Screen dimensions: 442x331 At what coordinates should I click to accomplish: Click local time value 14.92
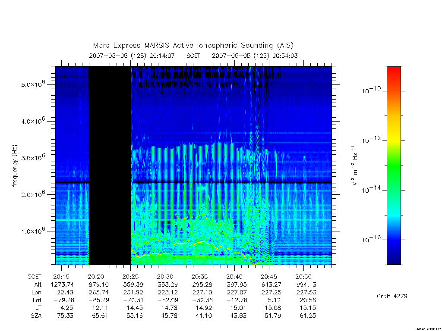[204, 308]
